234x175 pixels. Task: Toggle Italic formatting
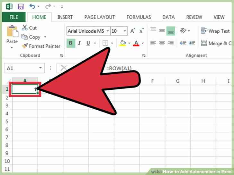coord(79,43)
